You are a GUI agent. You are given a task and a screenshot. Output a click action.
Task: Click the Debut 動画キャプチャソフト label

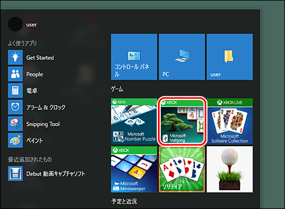55,174
